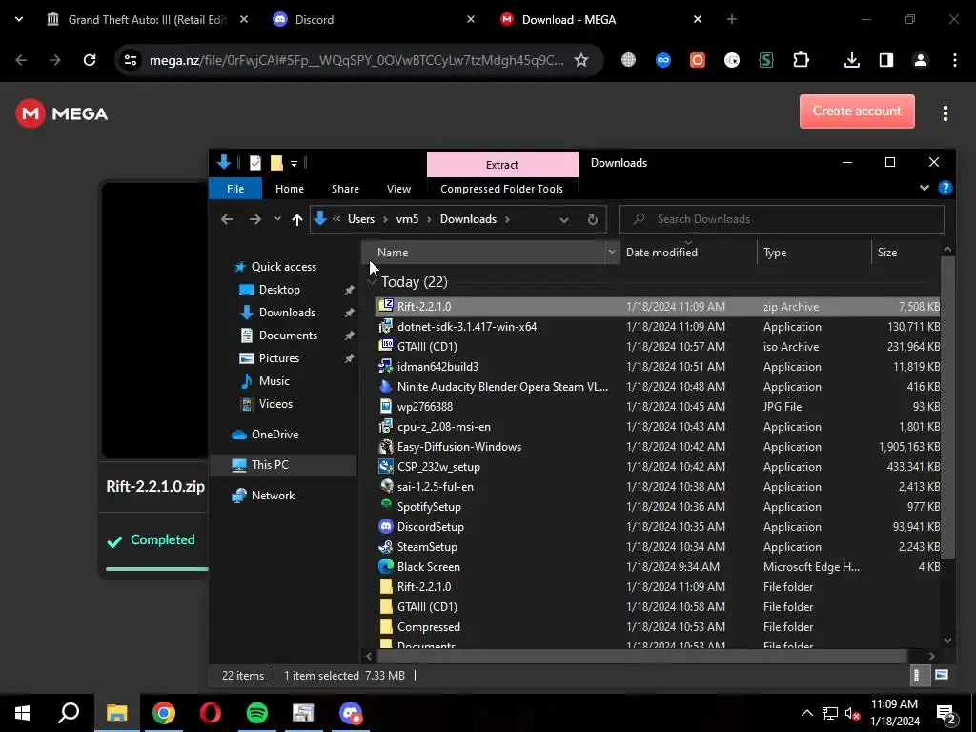
Task: Open the Chrome profile avatar
Action: pos(920,60)
